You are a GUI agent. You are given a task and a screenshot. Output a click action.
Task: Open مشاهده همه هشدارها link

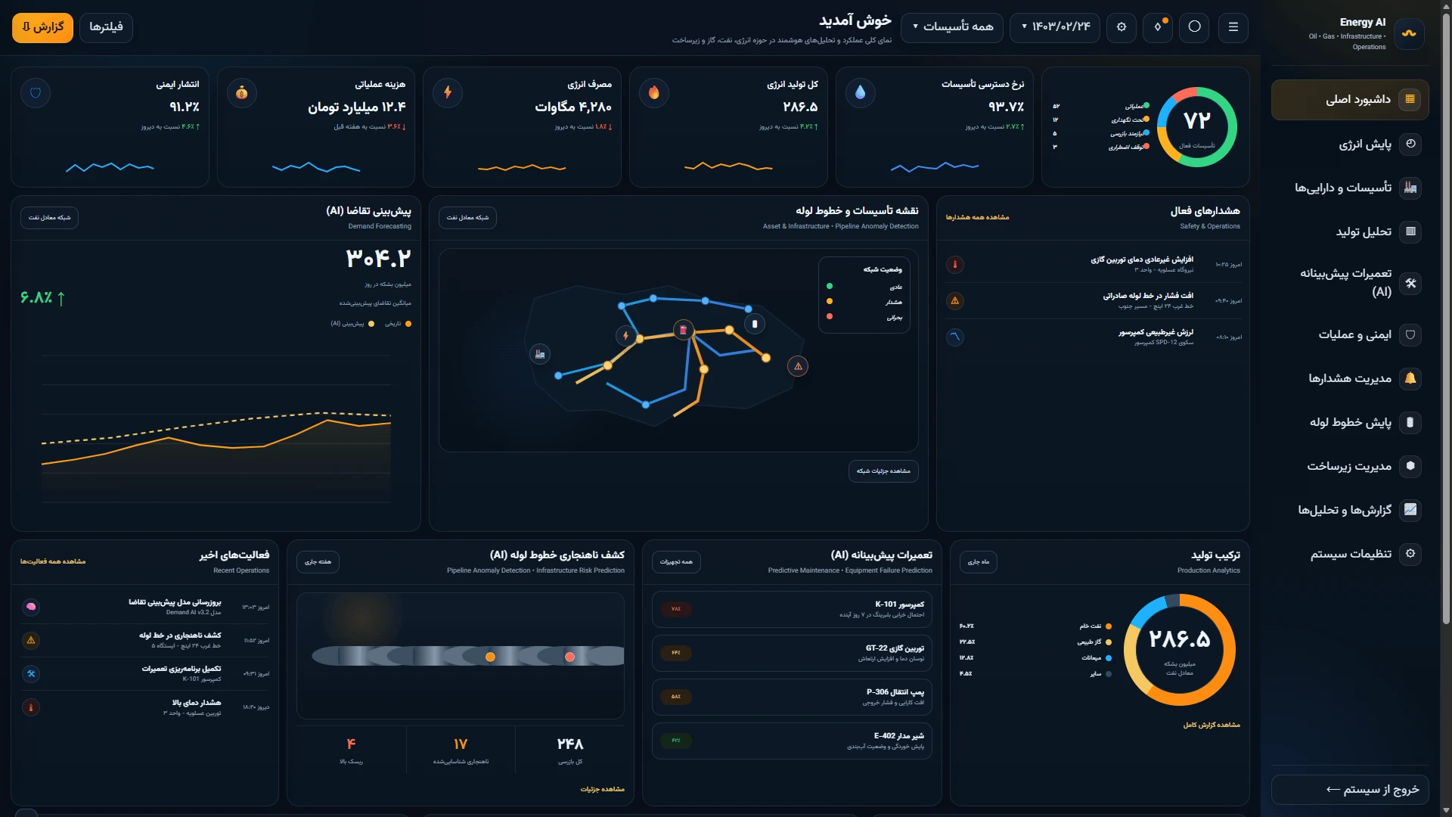tap(977, 217)
